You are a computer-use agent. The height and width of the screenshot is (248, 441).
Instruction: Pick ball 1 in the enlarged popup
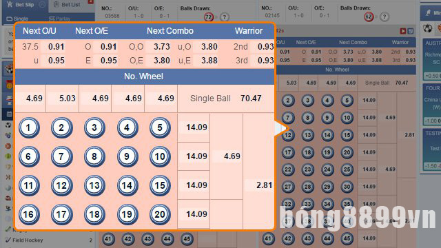(x=29, y=127)
